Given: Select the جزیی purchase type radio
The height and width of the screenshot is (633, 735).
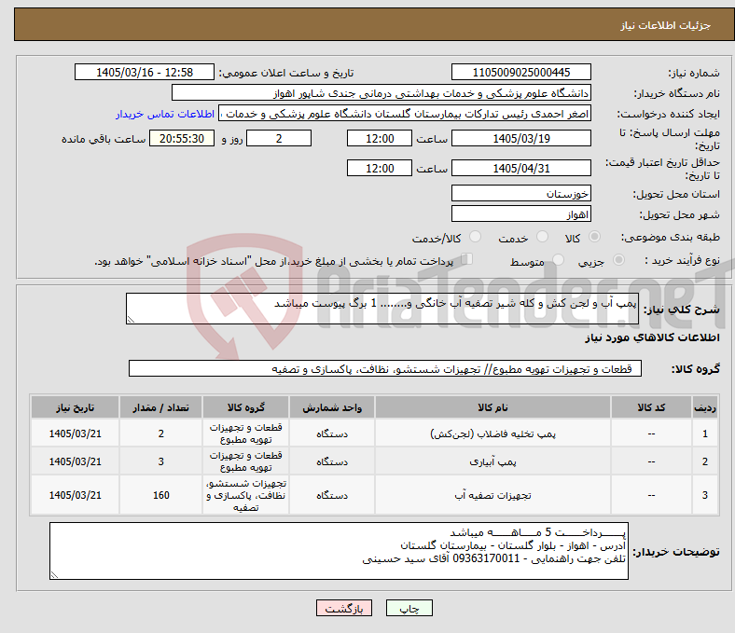Looking at the screenshot, I should pyautogui.click(x=618, y=259).
